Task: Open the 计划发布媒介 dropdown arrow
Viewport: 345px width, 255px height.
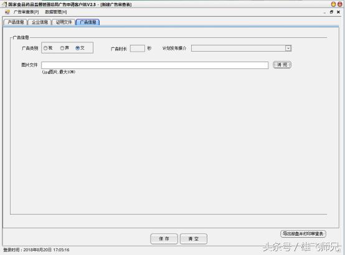Action: pyautogui.click(x=288, y=49)
